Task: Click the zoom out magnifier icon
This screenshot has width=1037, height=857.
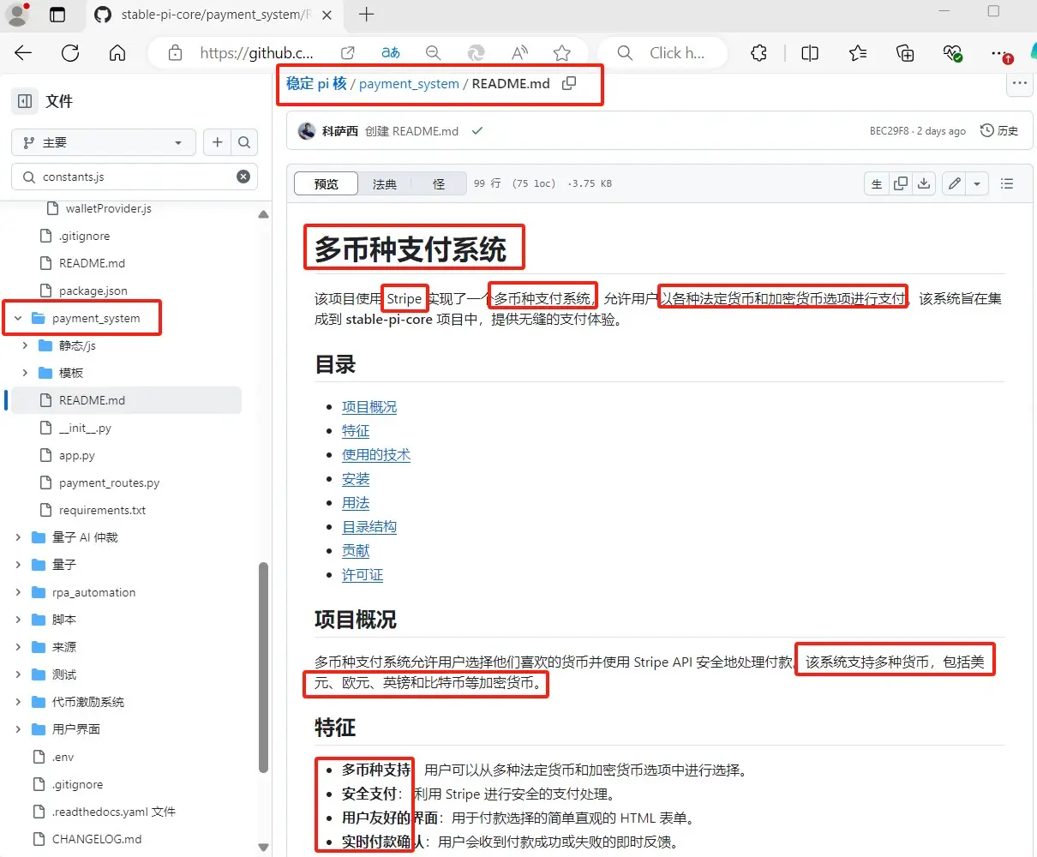Action: click(x=434, y=53)
